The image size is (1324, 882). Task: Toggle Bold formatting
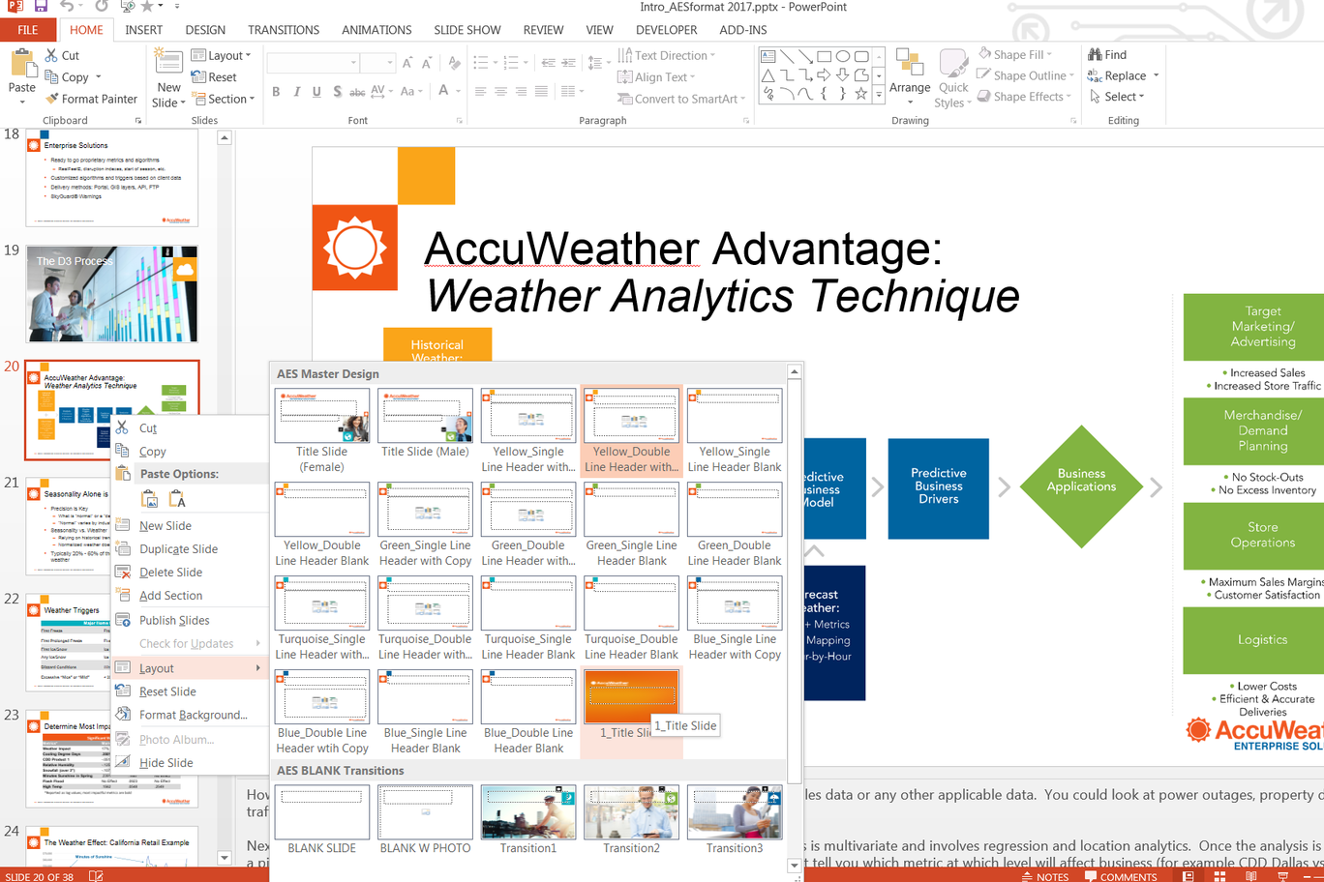(x=276, y=92)
